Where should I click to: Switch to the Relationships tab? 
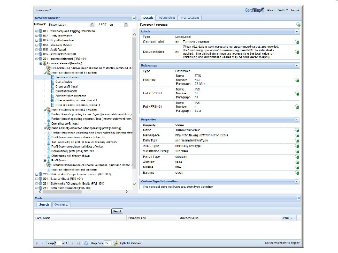pos(167,18)
